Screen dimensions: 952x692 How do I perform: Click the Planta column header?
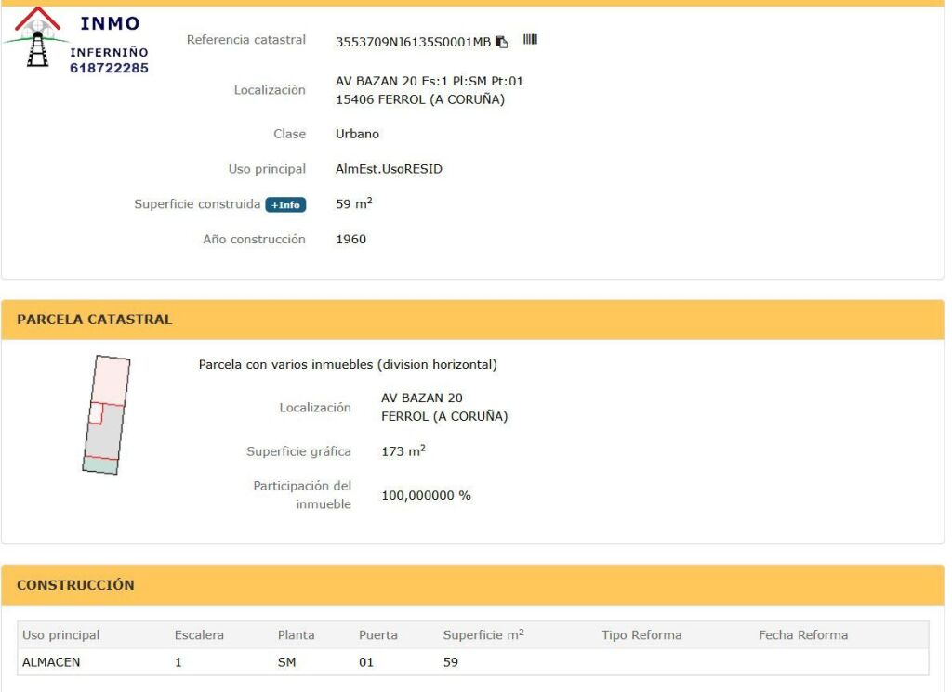pyautogui.click(x=297, y=635)
